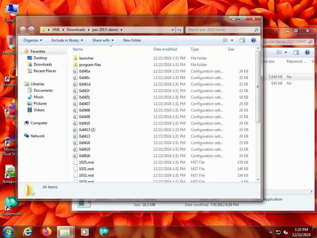Select the 0x040c configuration file
The height and width of the screenshot is (238, 317).
click(85, 77)
